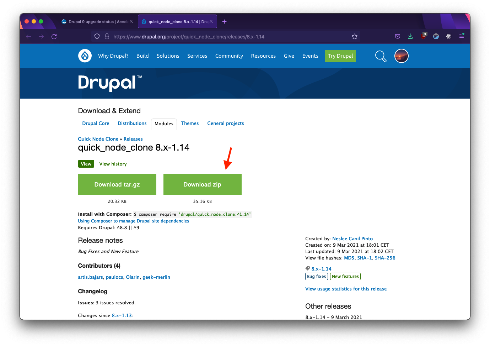Open Using Composer to manage dependencies link
The height and width of the screenshot is (346, 490).
tap(134, 221)
